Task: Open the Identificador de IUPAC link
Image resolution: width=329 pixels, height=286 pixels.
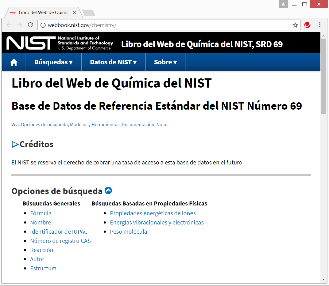Action: pyautogui.click(x=59, y=232)
